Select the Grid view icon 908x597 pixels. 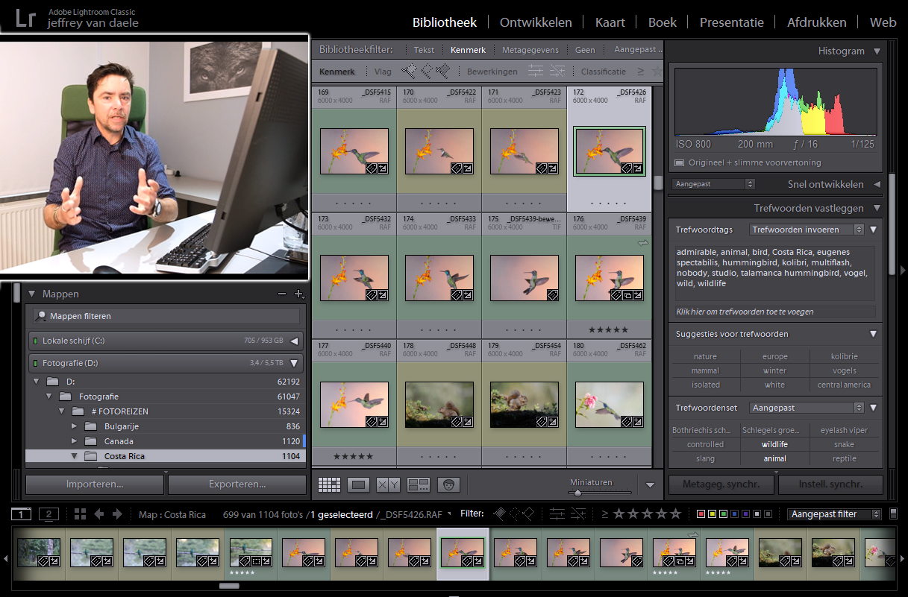coord(329,484)
